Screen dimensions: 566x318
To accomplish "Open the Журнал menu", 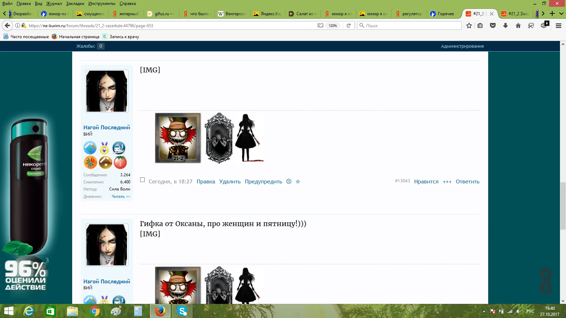I will pos(54,4).
